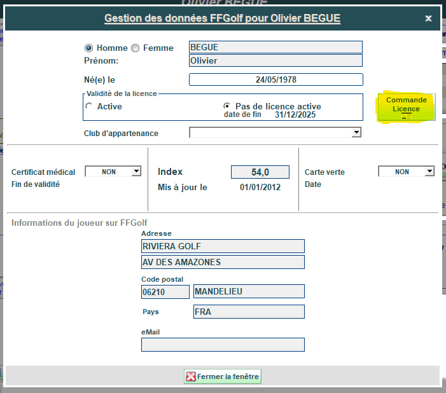Click the birth date field 24/05/1978
446x393 pixels.
click(x=276, y=79)
